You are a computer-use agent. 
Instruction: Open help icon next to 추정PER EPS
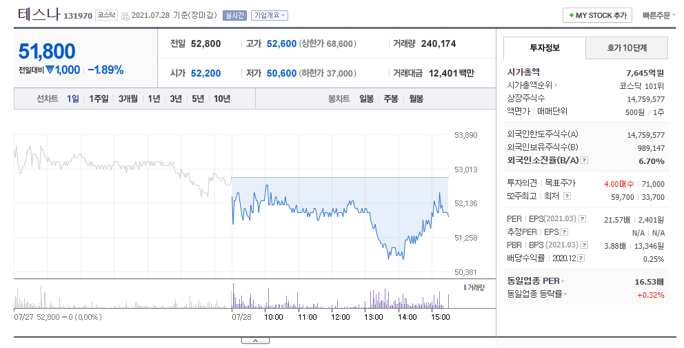(565, 232)
